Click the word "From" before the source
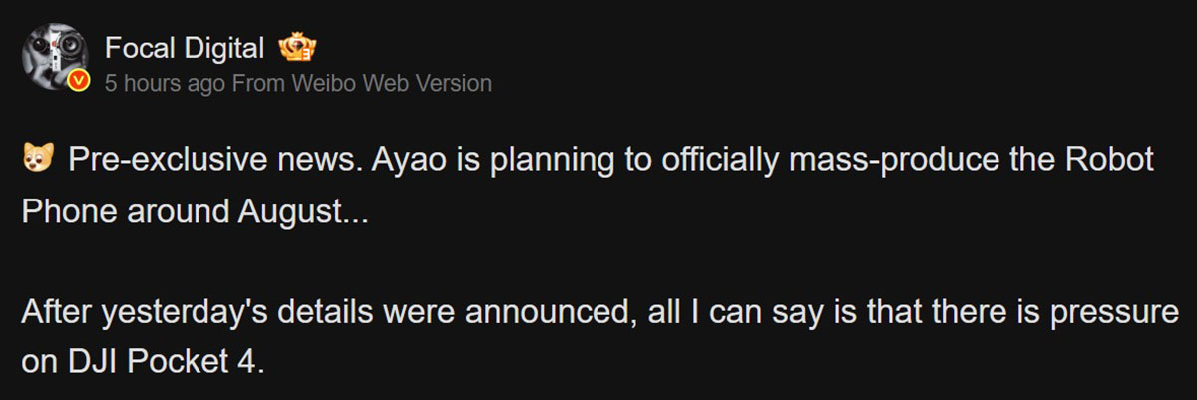The image size is (1197, 400). [x=258, y=84]
